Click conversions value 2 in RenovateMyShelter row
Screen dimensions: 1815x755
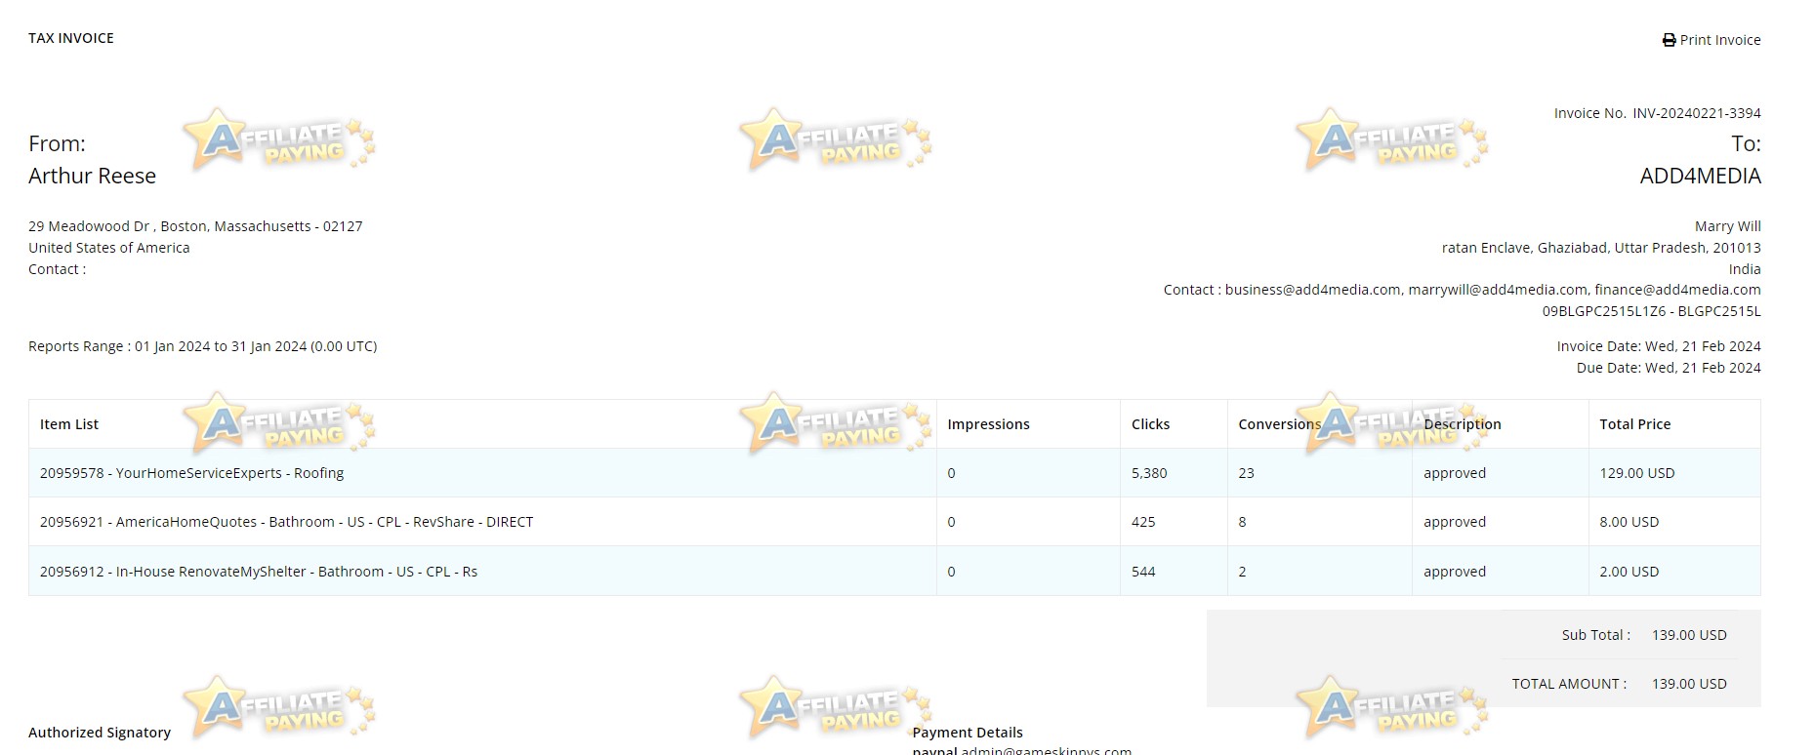(1242, 572)
